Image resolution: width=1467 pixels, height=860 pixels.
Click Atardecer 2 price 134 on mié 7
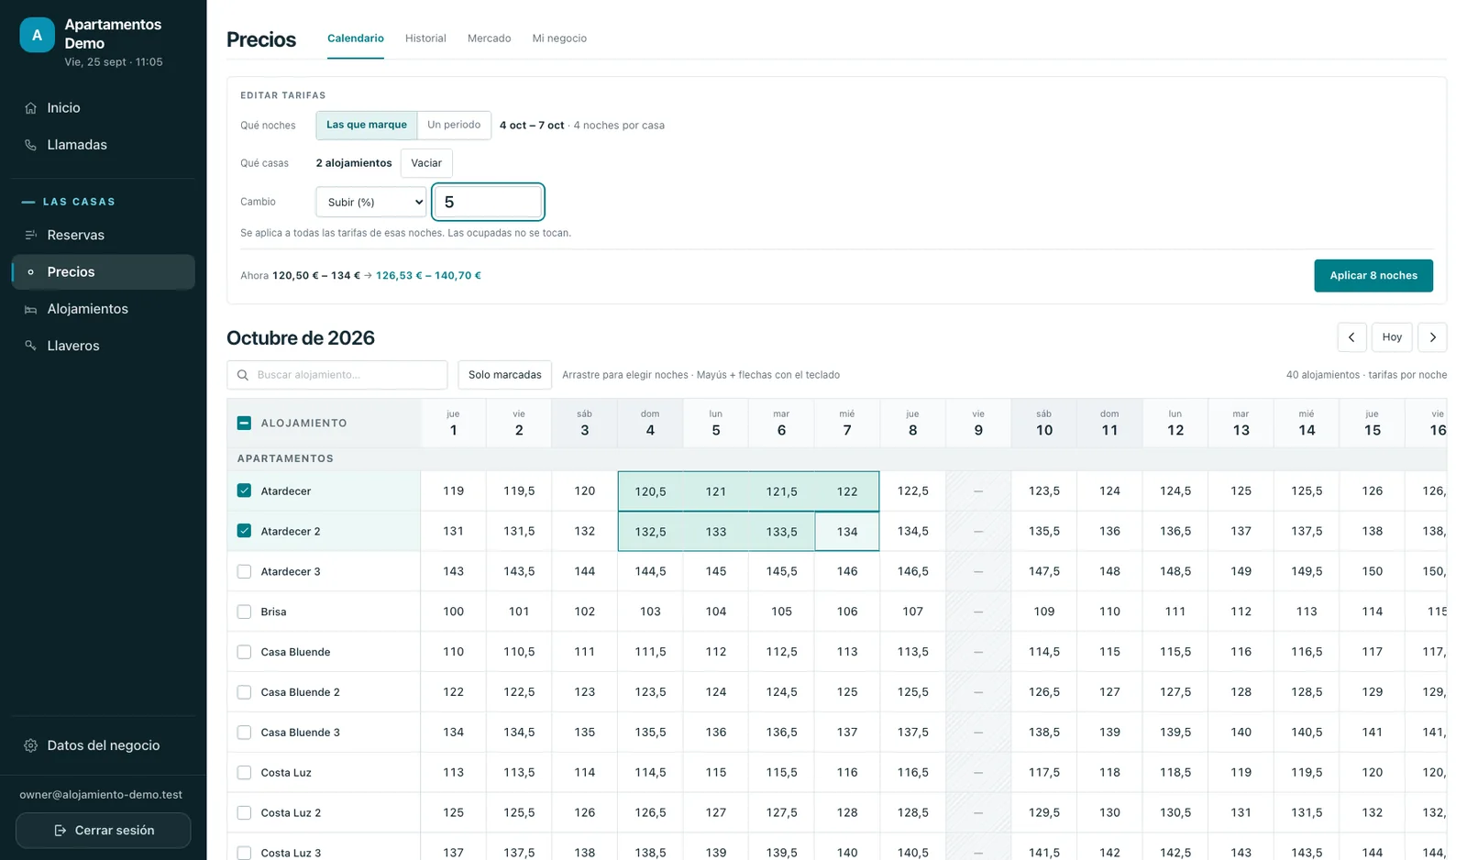(847, 532)
